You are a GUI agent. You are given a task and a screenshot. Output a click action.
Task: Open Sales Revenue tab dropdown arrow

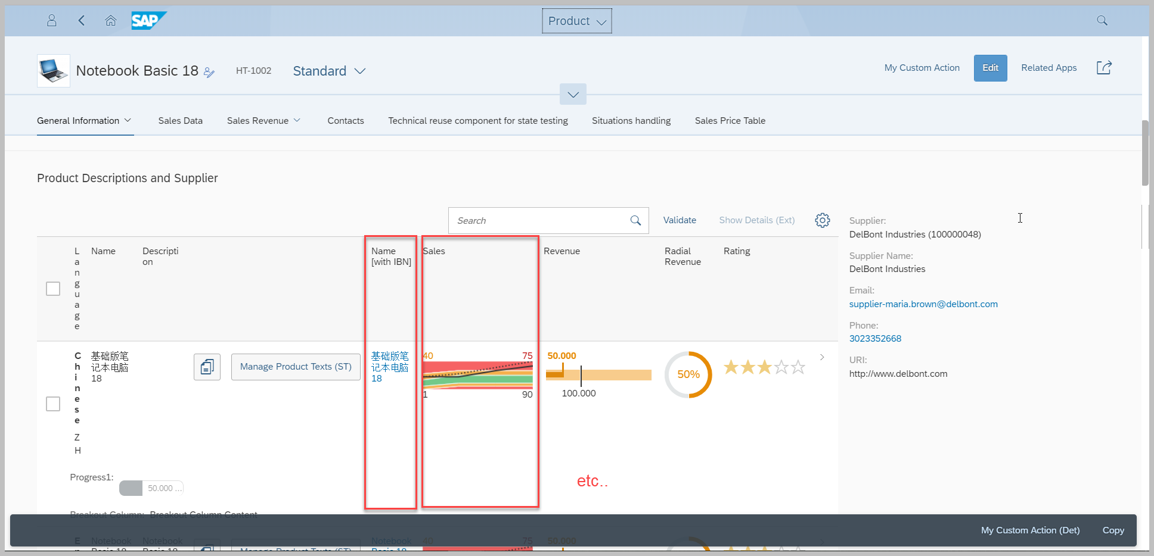pyautogui.click(x=297, y=120)
